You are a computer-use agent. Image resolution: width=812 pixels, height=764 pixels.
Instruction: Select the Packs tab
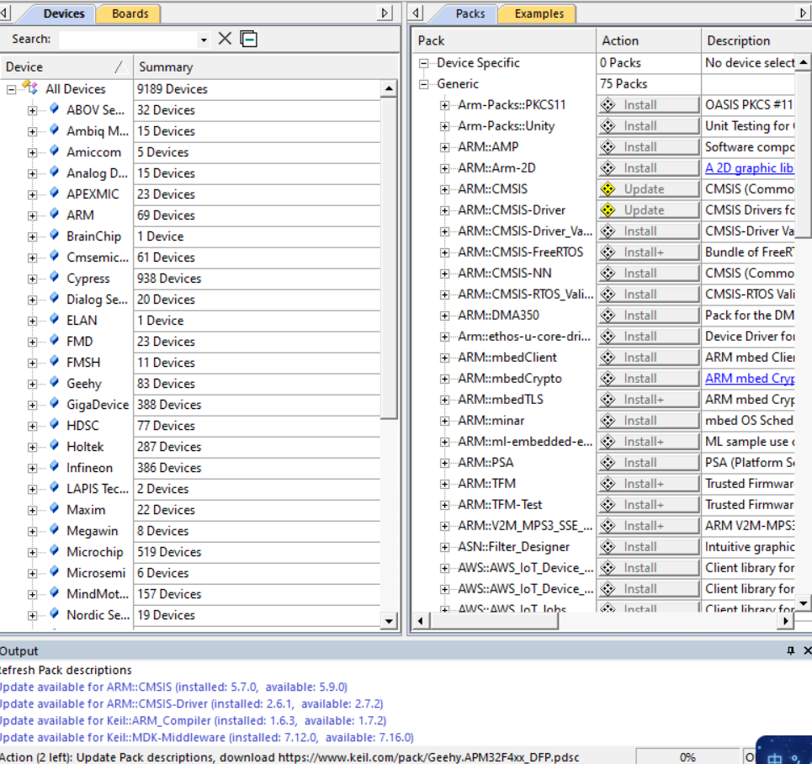(470, 13)
